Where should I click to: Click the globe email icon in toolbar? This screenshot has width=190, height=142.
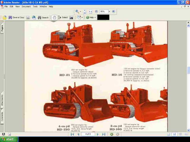pos(34,18)
